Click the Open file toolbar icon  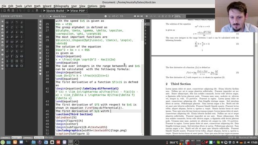9,11
